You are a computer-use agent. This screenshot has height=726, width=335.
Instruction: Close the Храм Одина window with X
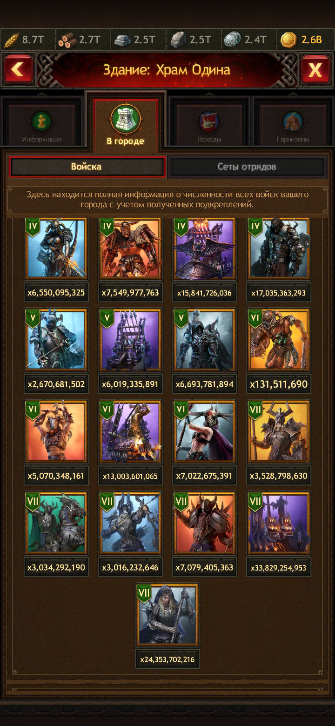coord(315,70)
